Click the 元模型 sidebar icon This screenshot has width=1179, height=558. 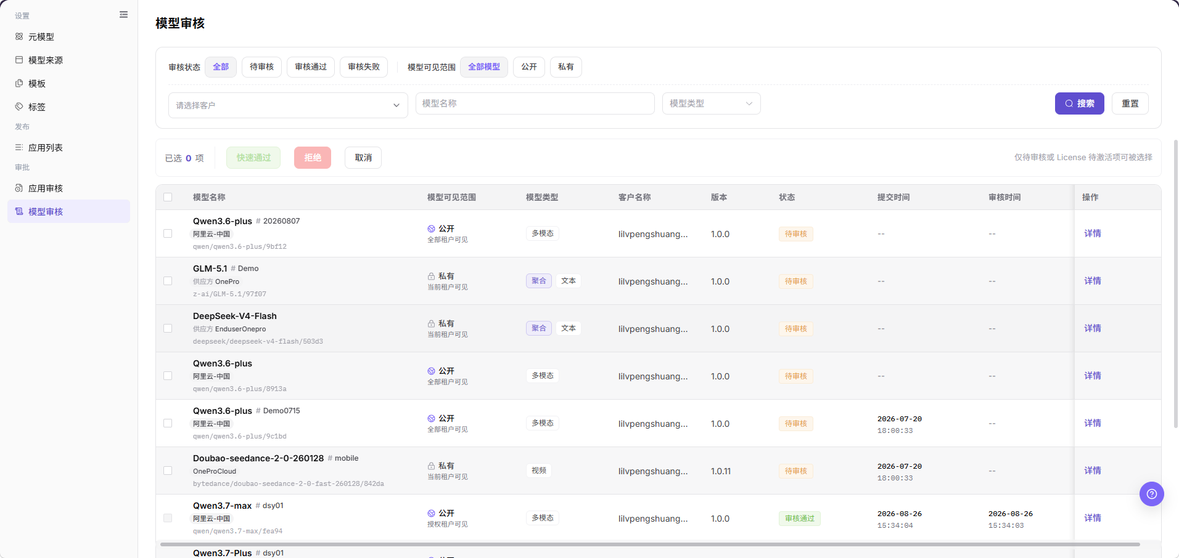(19, 36)
